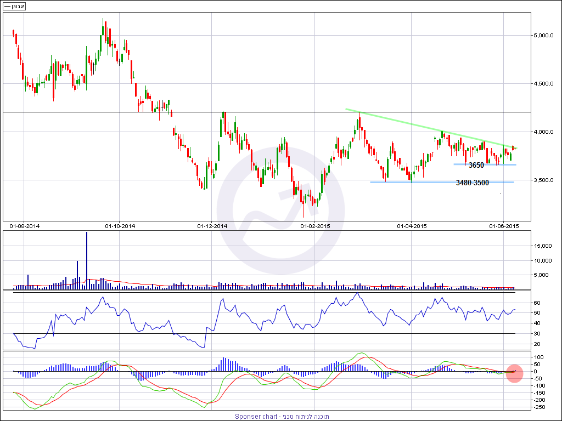This screenshot has height=421, width=562.
Task: Click the 01-02-2015 date axis label
Action: pyautogui.click(x=315, y=226)
